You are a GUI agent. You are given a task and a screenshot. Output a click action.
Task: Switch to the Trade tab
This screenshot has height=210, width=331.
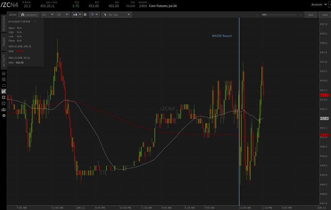click(x=4, y=42)
